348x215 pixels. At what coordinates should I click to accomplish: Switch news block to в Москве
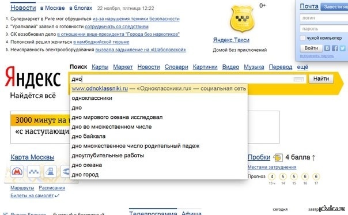tap(52, 8)
